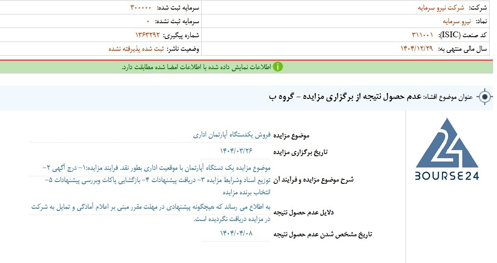This screenshot has height=263, width=497.
Task: Select tracking number '۱۳۶۳۲۹۲'
Action: [x=147, y=35]
